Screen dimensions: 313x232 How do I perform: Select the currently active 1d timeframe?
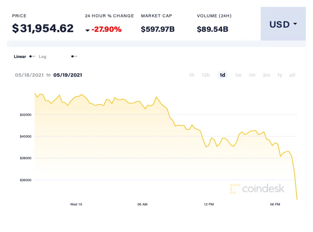(x=222, y=75)
